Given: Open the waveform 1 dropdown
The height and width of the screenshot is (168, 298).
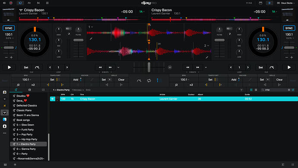Looking at the screenshot, I should tap(90, 27).
